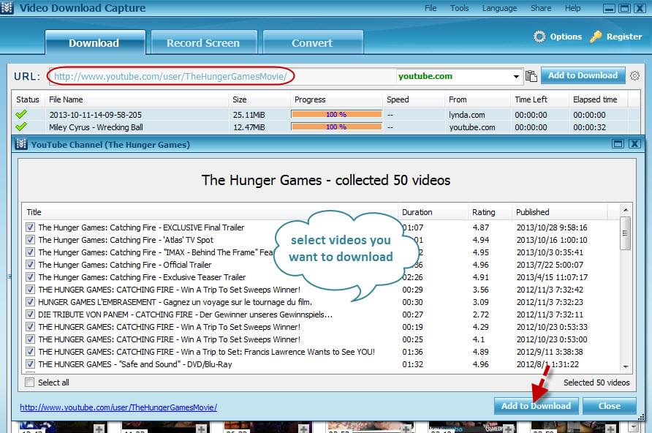Uncheck the 'Official Trailer' video checkbox

30,265
